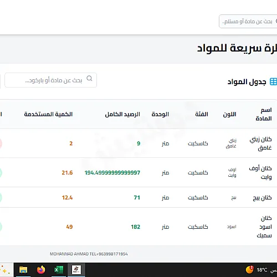Click balance value 71

(x=137, y=198)
